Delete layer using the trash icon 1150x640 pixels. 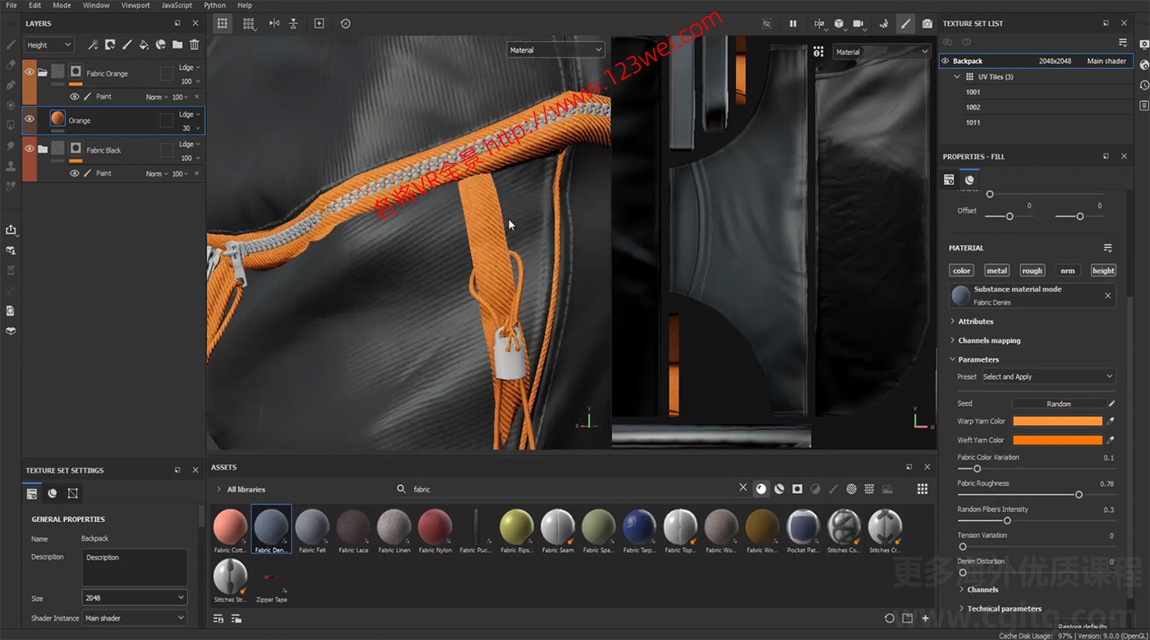tap(195, 44)
